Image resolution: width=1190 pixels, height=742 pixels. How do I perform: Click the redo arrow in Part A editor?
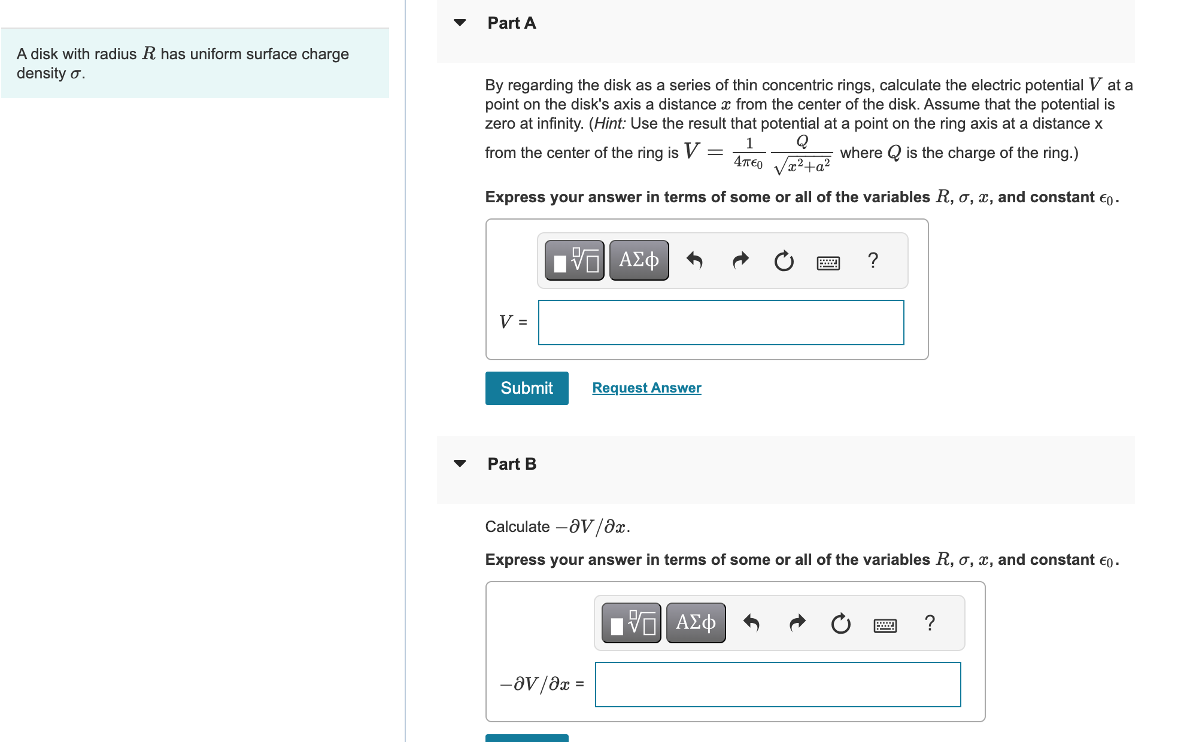pos(739,260)
